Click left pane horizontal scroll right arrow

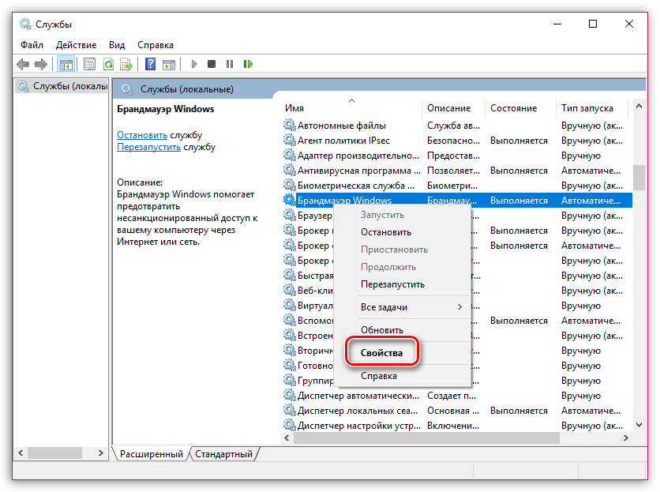coord(100,453)
